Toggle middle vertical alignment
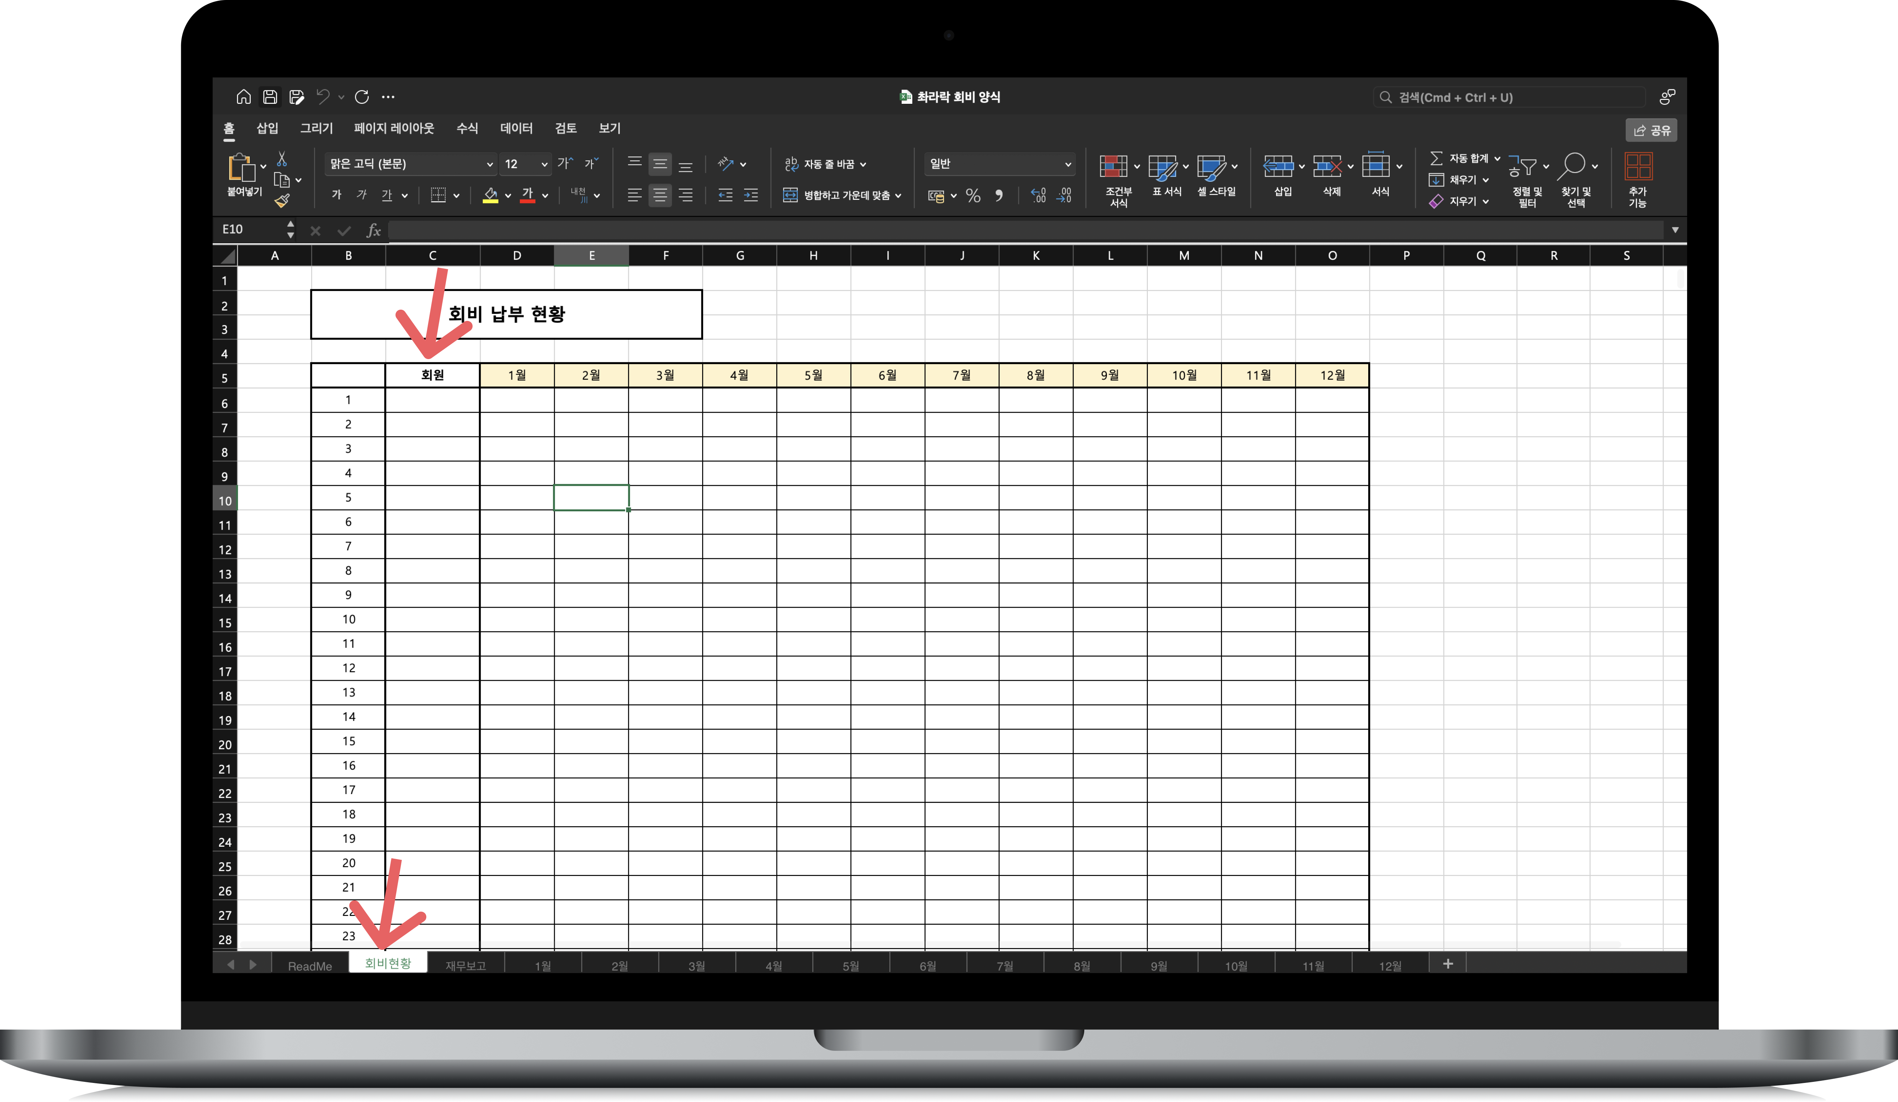This screenshot has width=1898, height=1102. coord(660,164)
